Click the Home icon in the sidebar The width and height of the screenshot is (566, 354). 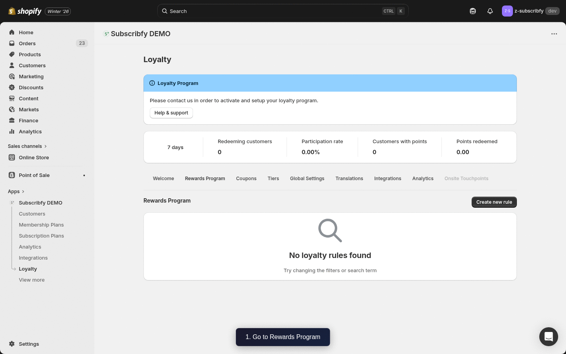click(12, 32)
